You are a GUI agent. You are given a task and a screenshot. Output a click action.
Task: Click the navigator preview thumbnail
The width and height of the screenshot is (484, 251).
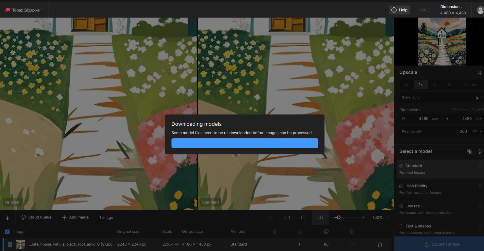pos(442,42)
